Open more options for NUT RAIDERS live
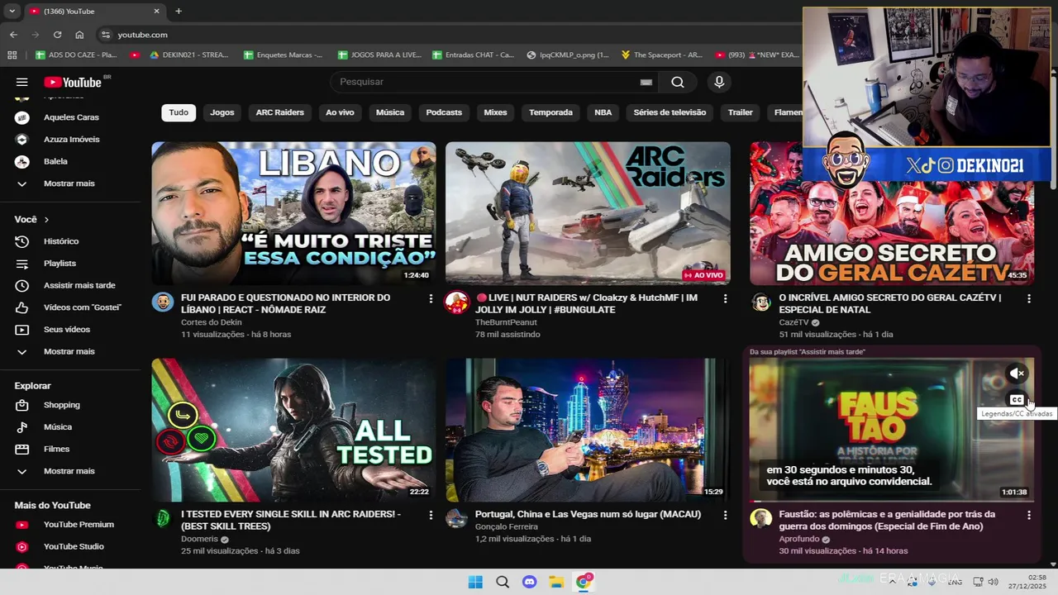 point(725,298)
